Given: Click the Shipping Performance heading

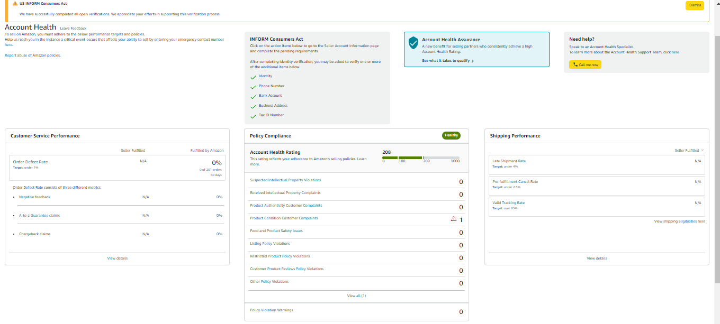Looking at the screenshot, I should tap(515, 136).
